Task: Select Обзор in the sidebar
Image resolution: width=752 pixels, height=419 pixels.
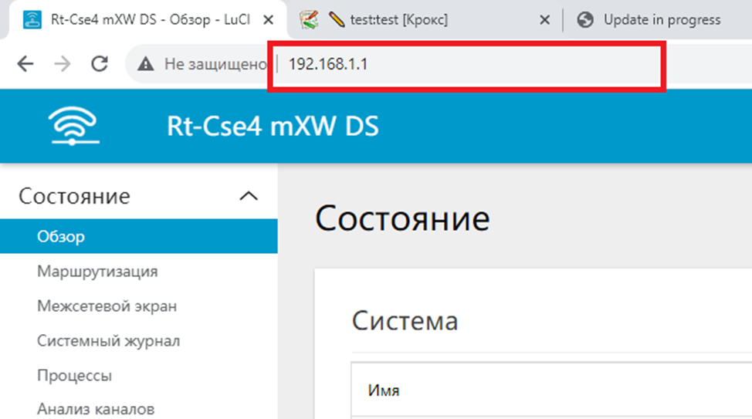Action: coord(139,236)
